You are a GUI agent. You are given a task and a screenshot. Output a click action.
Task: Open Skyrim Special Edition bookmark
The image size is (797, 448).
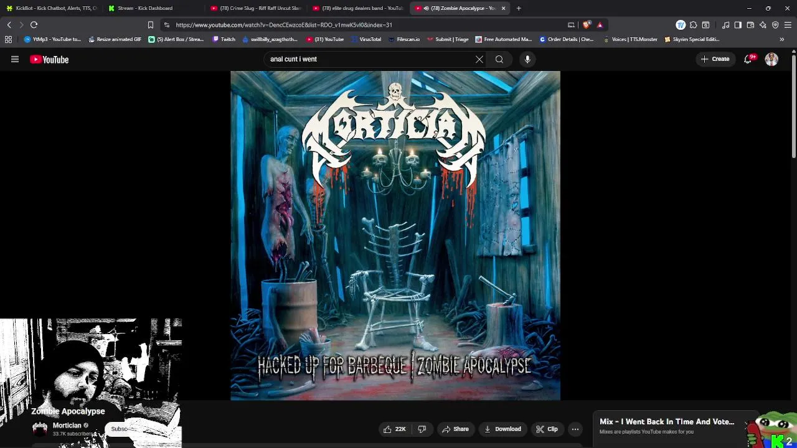pyautogui.click(x=692, y=39)
